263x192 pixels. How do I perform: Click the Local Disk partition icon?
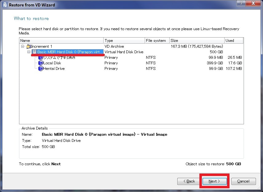click(41, 63)
